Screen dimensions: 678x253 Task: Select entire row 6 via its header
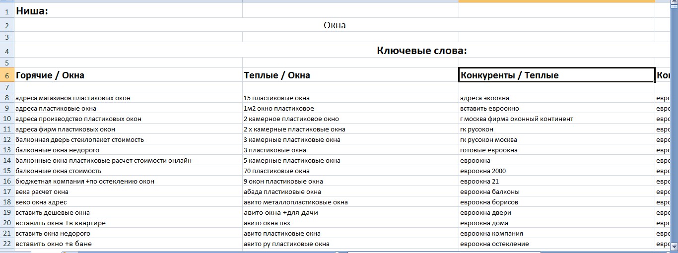coord(7,75)
